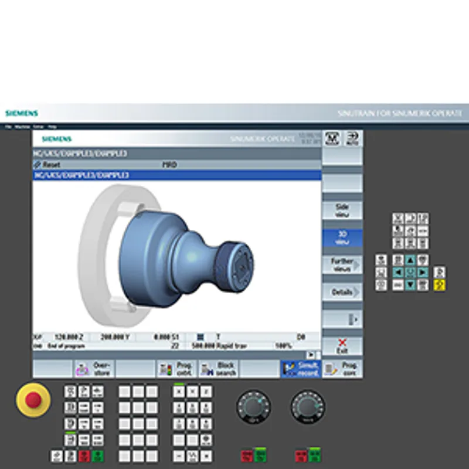Image resolution: width=469 pixels, height=469 pixels.
Task: Open the Prog. cntrl. softkey
Action: (176, 369)
